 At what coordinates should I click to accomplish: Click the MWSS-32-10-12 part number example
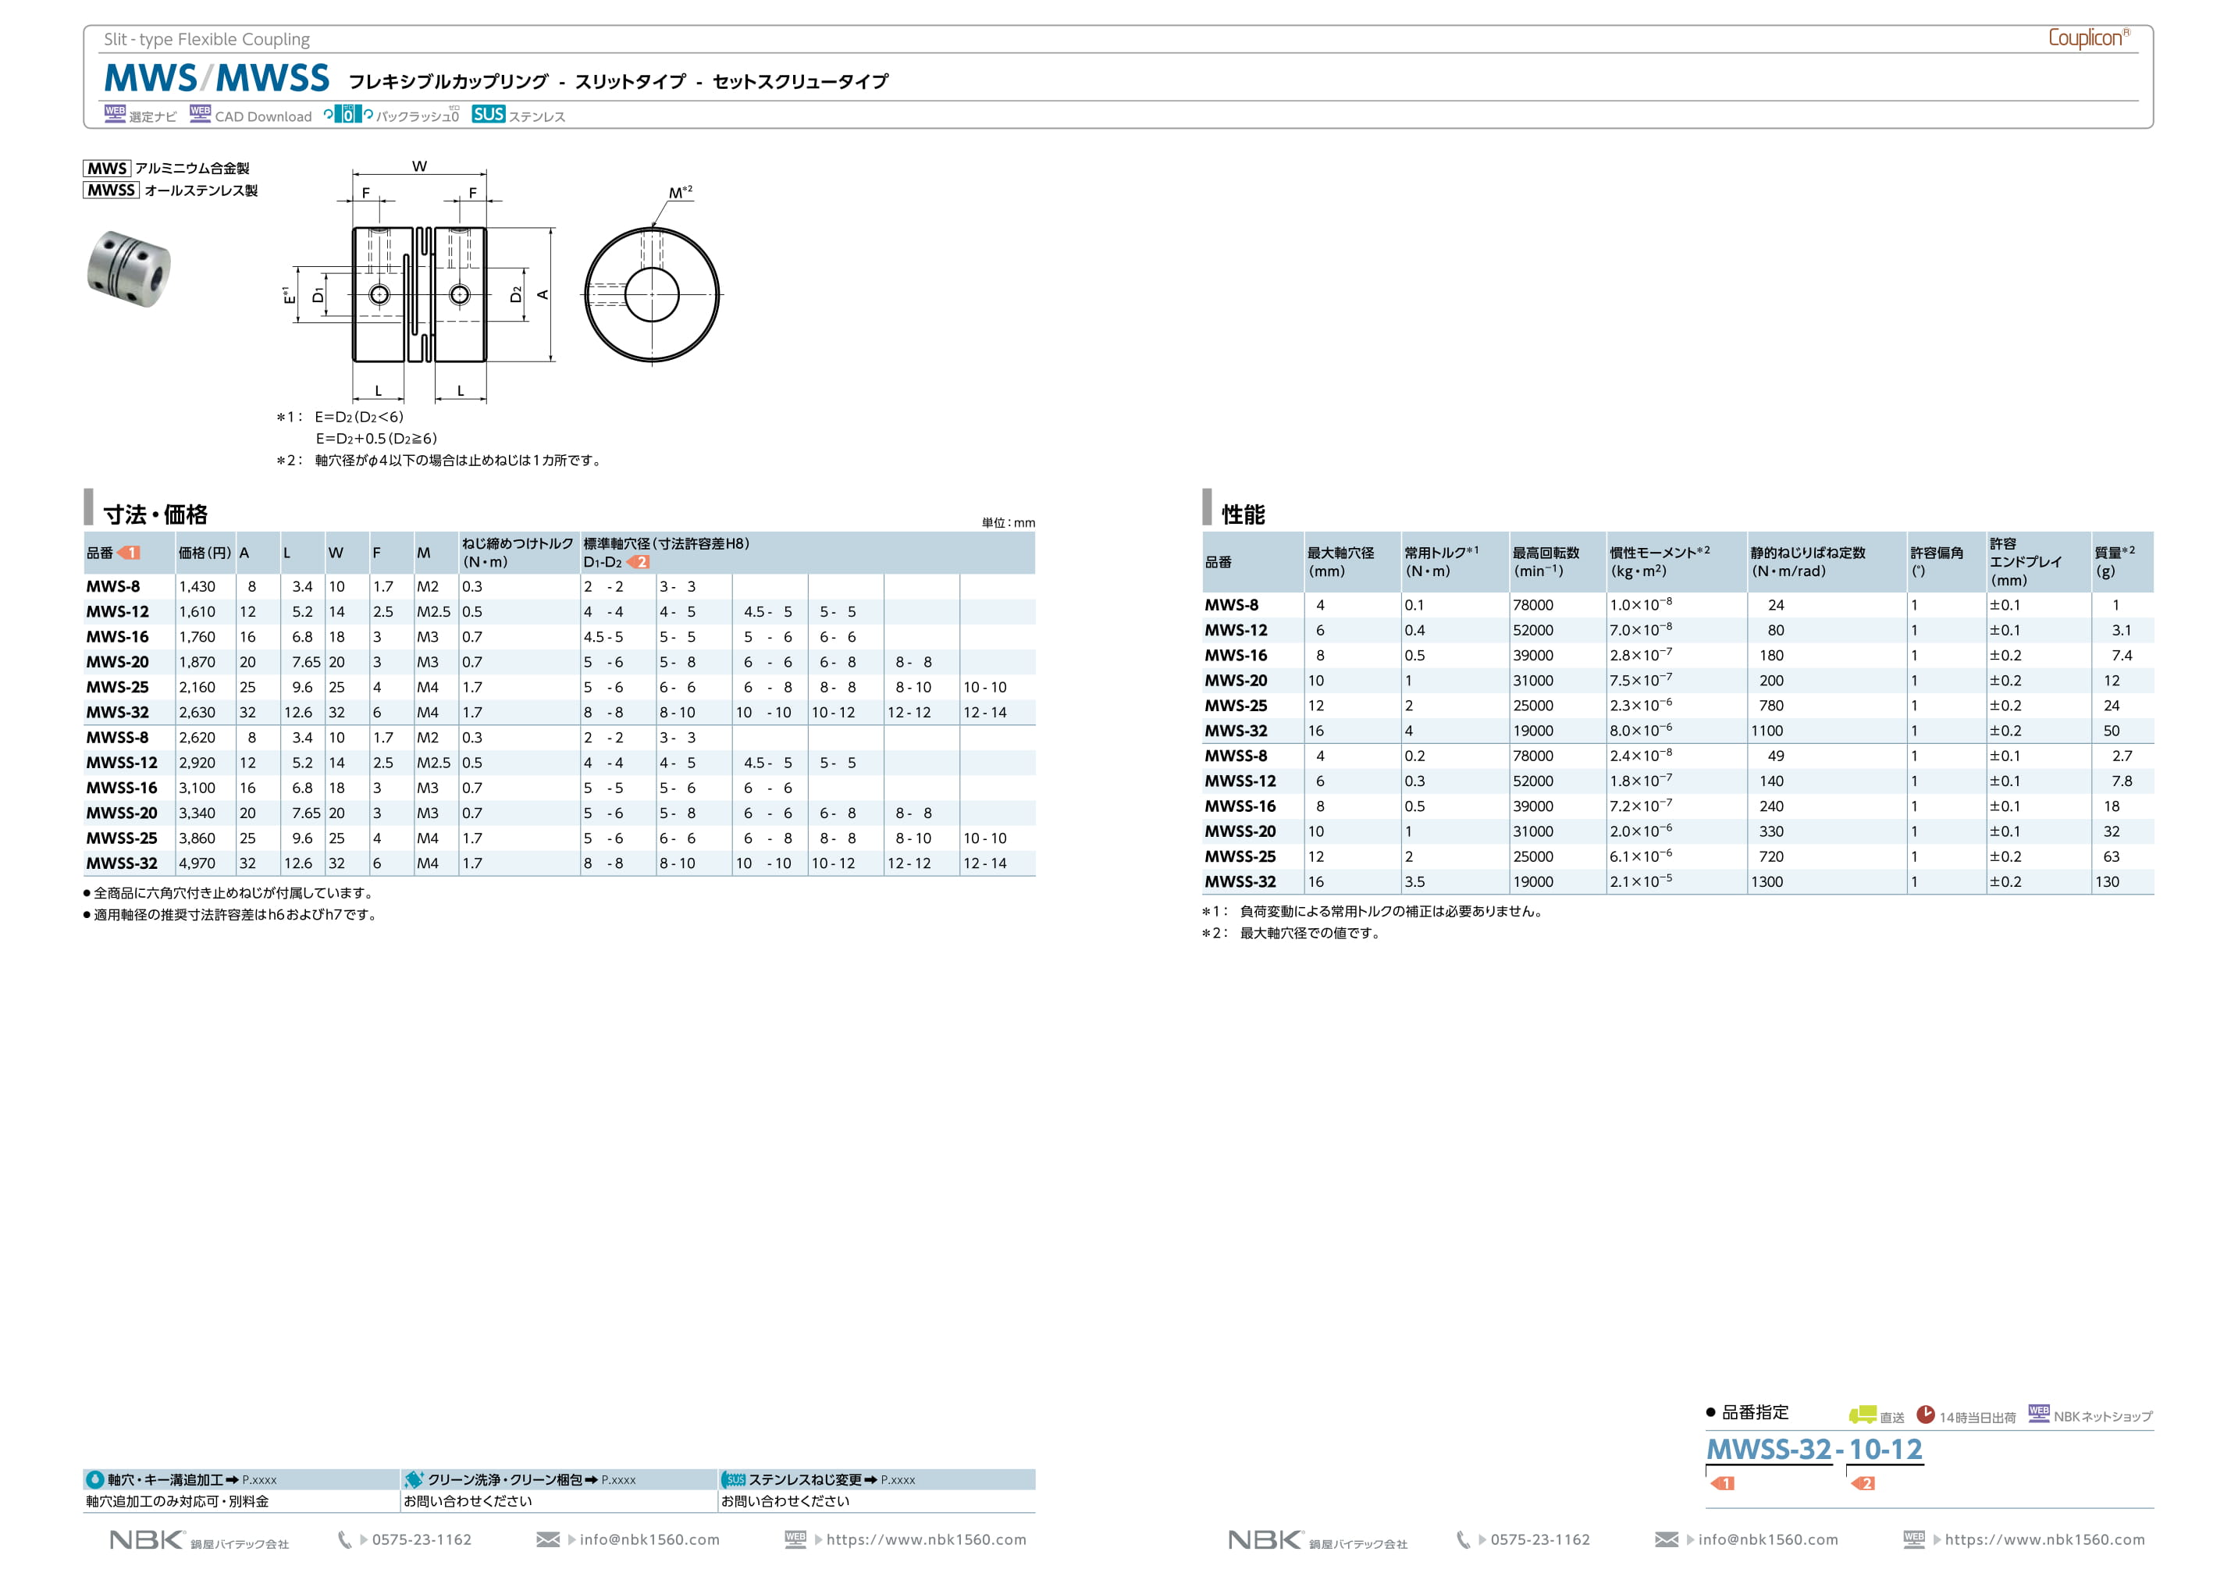point(1814,1450)
